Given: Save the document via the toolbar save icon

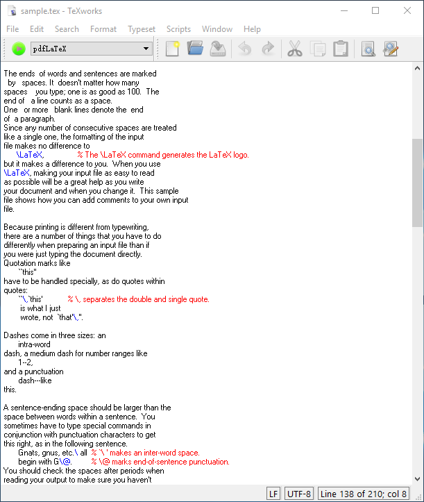Looking at the screenshot, I should [x=218, y=49].
